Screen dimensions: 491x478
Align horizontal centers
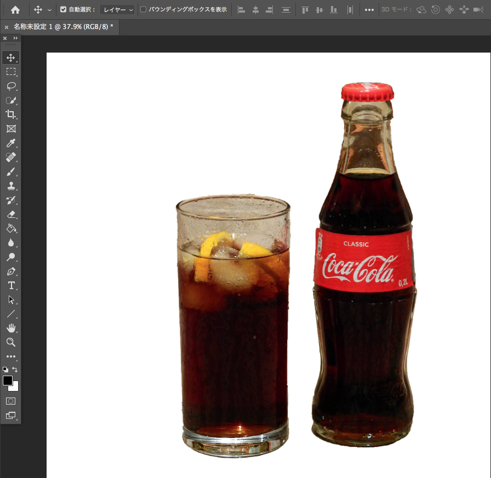point(255,10)
